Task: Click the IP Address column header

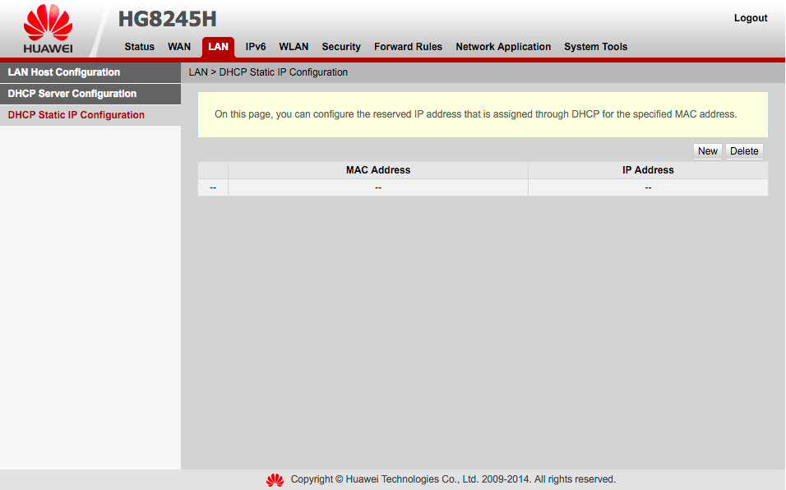Action: tap(648, 170)
